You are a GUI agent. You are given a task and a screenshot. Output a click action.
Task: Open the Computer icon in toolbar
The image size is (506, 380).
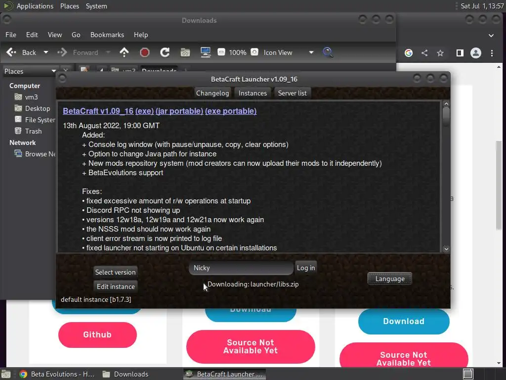click(206, 52)
